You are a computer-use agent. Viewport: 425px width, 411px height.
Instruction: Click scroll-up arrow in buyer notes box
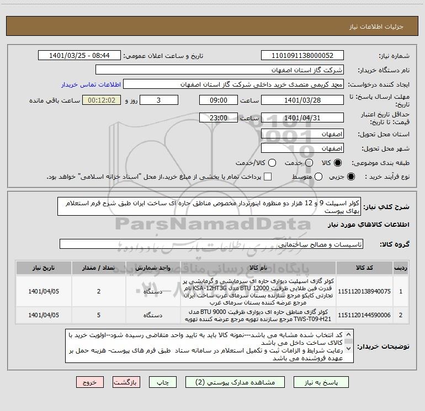point(349,334)
